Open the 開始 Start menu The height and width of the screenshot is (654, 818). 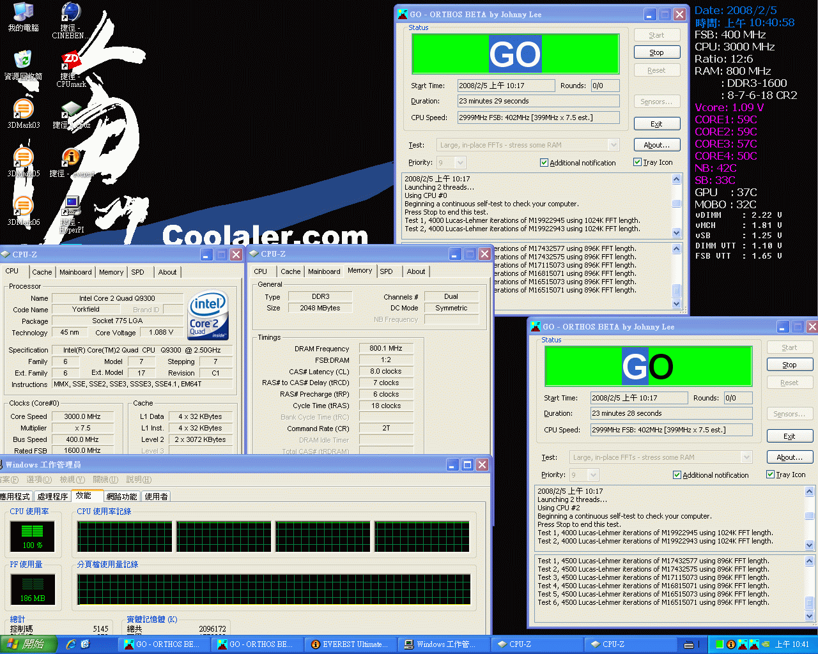(x=29, y=644)
